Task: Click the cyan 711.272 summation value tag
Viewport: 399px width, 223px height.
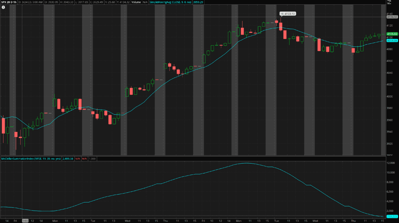Action: [x=392, y=216]
